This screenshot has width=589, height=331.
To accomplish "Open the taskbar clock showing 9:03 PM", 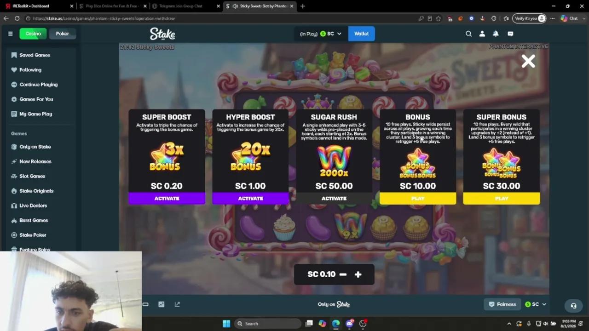I will pos(569,324).
